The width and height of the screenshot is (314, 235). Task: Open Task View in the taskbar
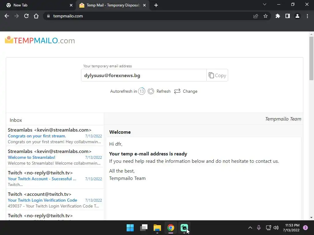tap(144, 228)
